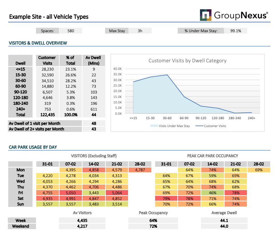
Task: Select total customer visits 122,435
Action: [48, 115]
